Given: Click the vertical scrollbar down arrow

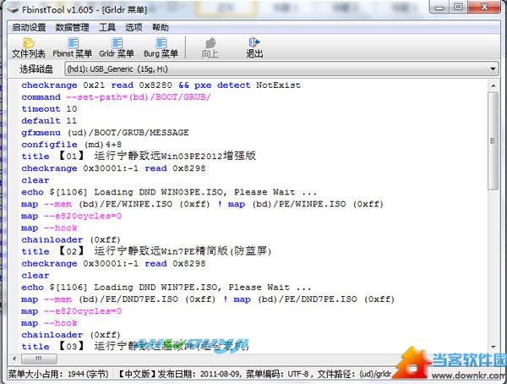Looking at the screenshot, I should click(493, 347).
